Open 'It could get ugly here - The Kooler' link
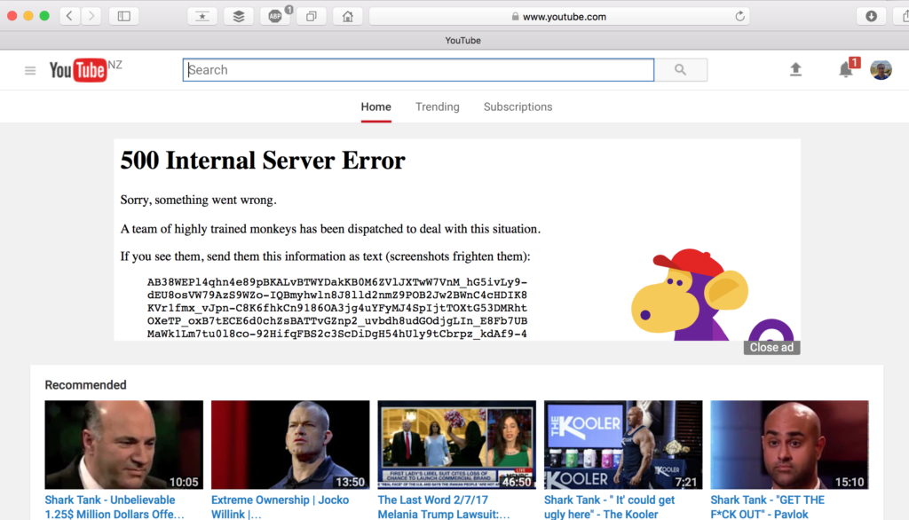Image resolution: width=909 pixels, height=520 pixels. coord(609,508)
